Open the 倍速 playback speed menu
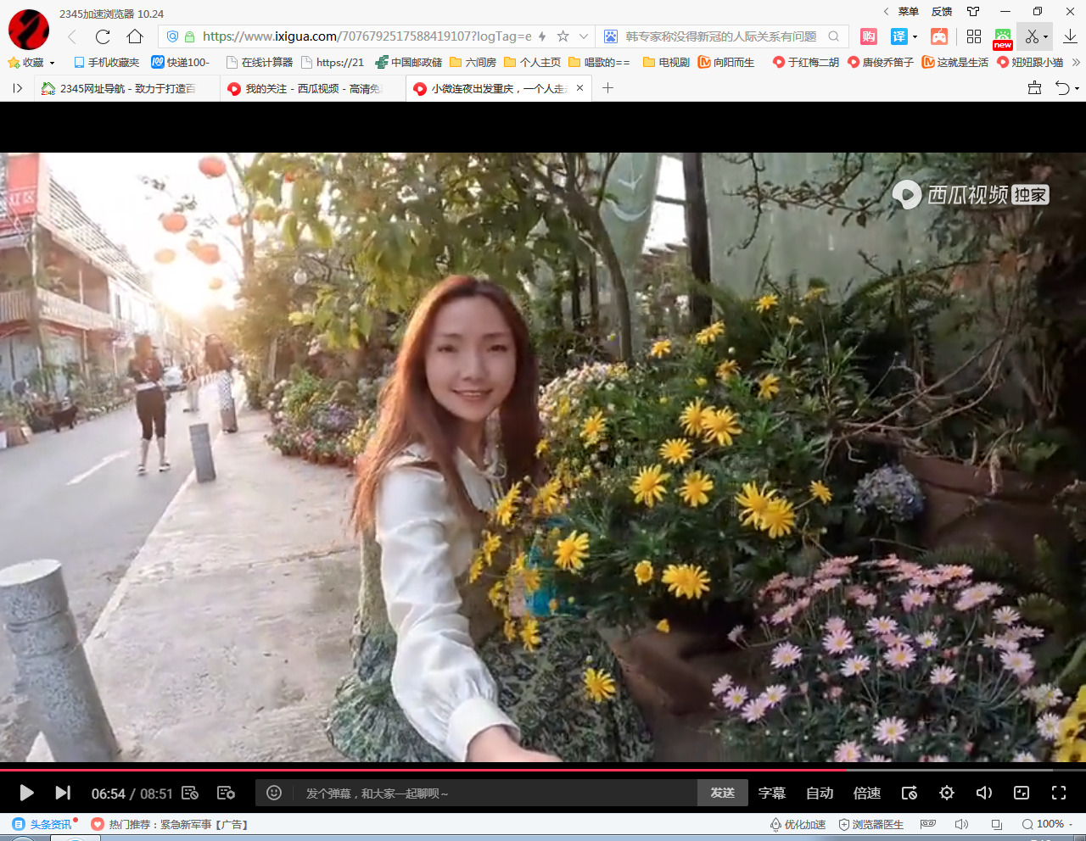This screenshot has width=1086, height=841. pos(867,793)
